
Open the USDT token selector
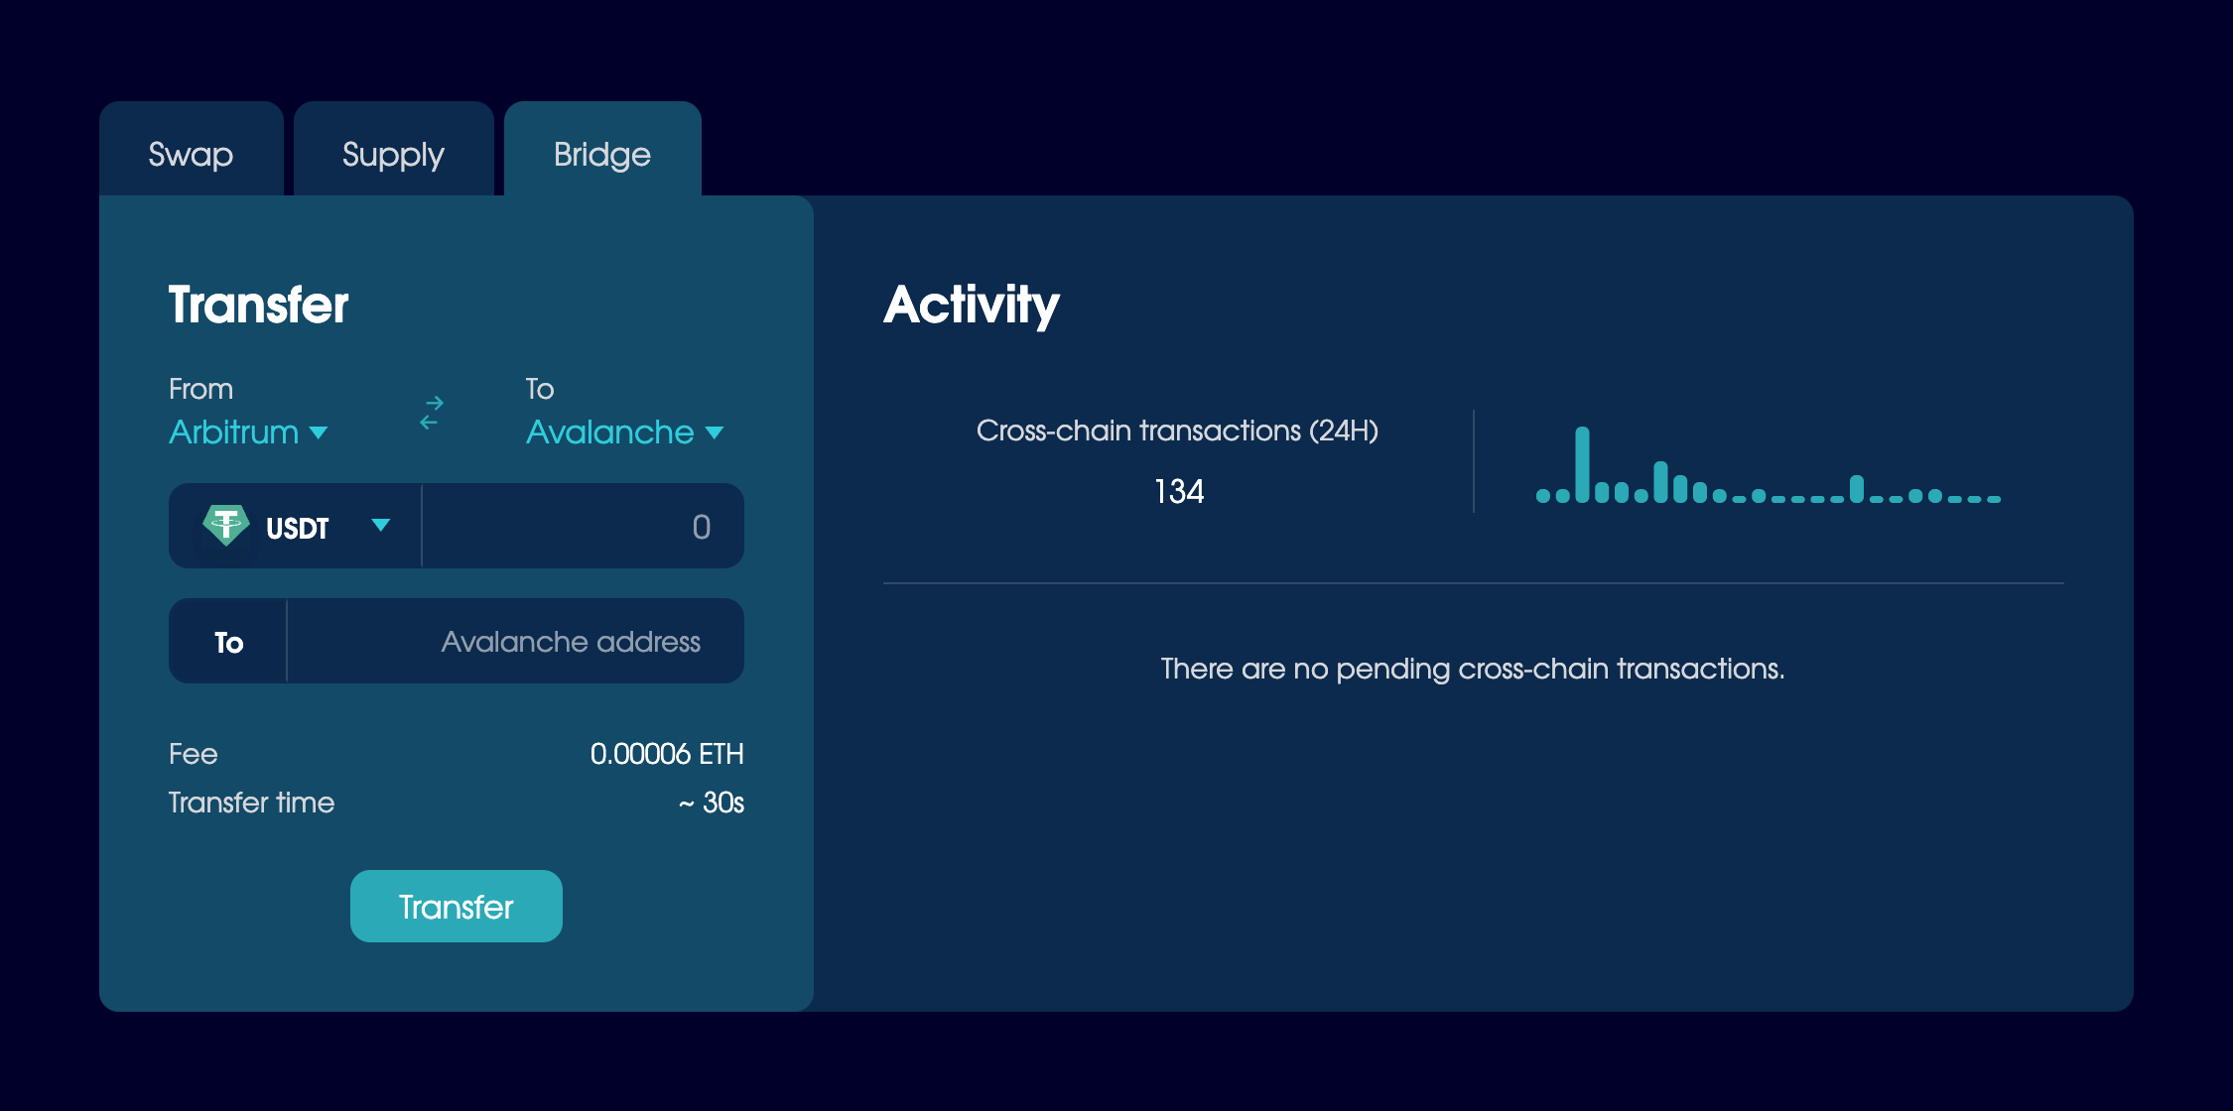point(298,527)
